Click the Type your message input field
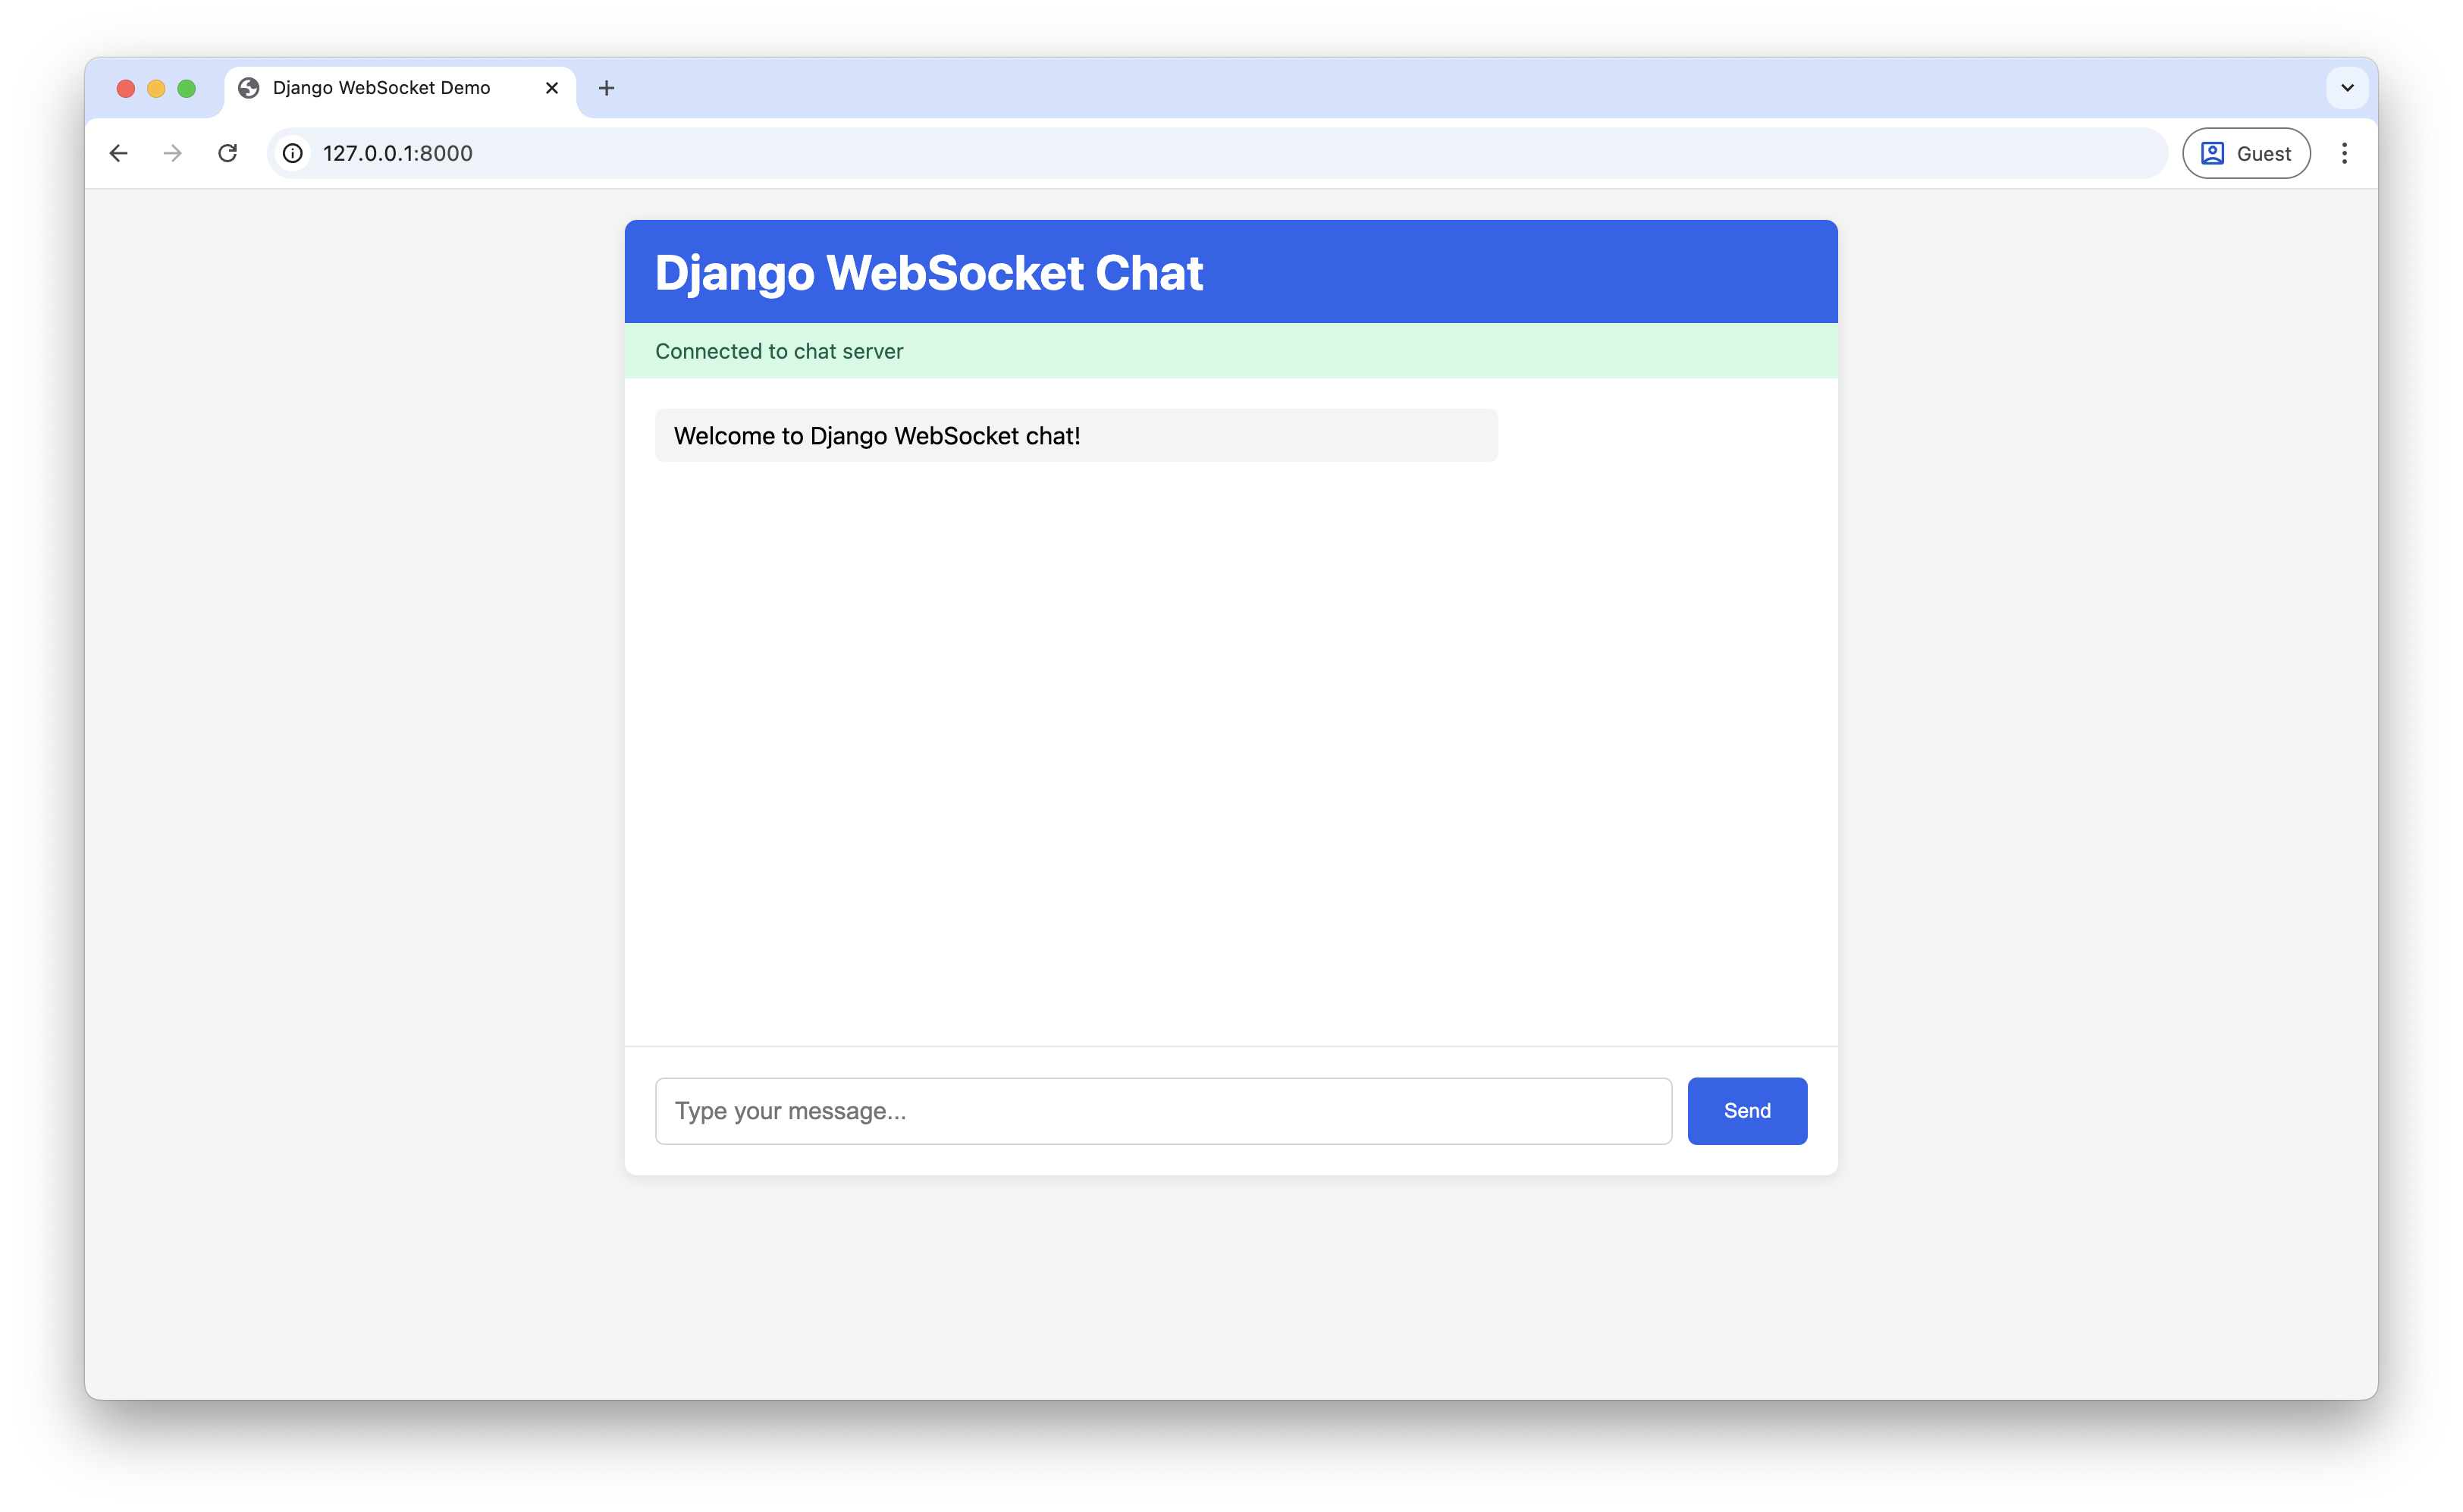Viewport: 2463px width, 1512px height. coord(1163,1111)
